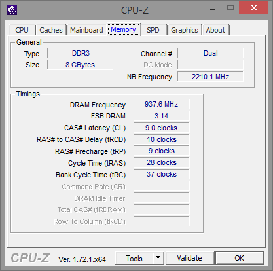The width and height of the screenshot is (273, 271).
Task: Click the Memory tab
Action: 124,29
